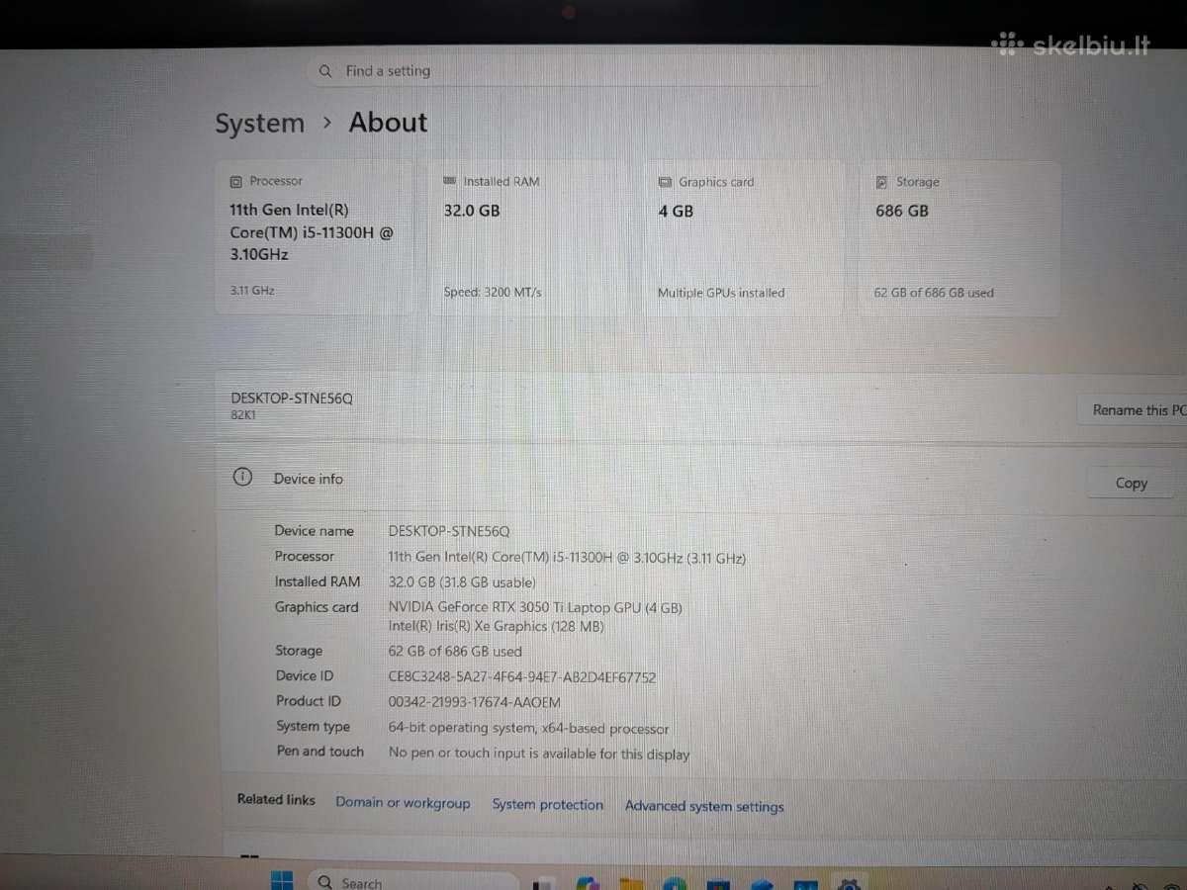Screen dimensions: 1187x890
Task: Click the taskbar Search box
Action: [x=412, y=881]
